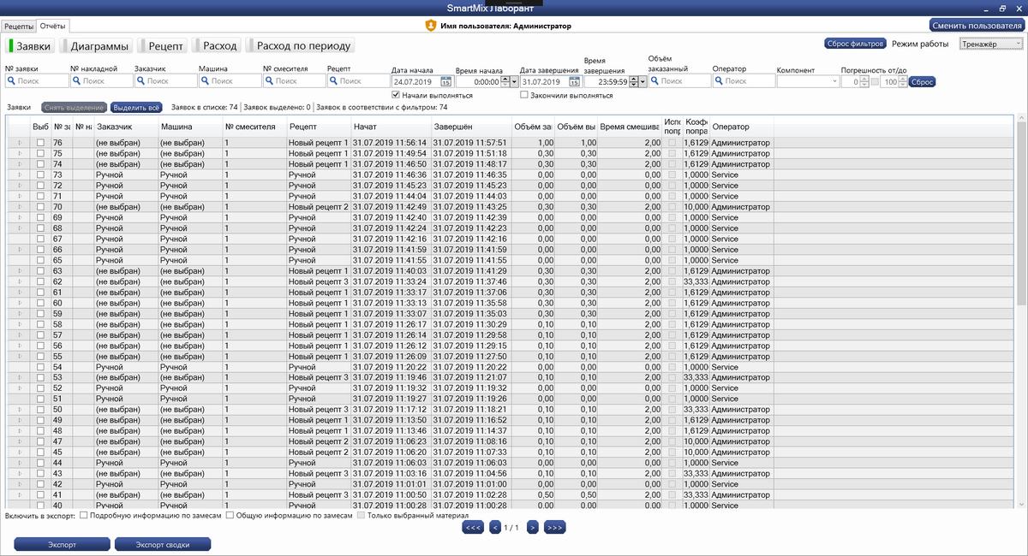Image resolution: width=1028 pixels, height=556 pixels.
Task: Check Подробную информацию по замесам option
Action: pos(83,515)
